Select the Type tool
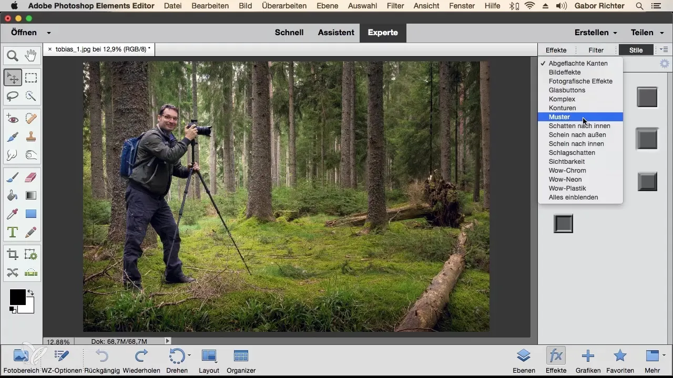This screenshot has height=378, width=673. pos(13,232)
